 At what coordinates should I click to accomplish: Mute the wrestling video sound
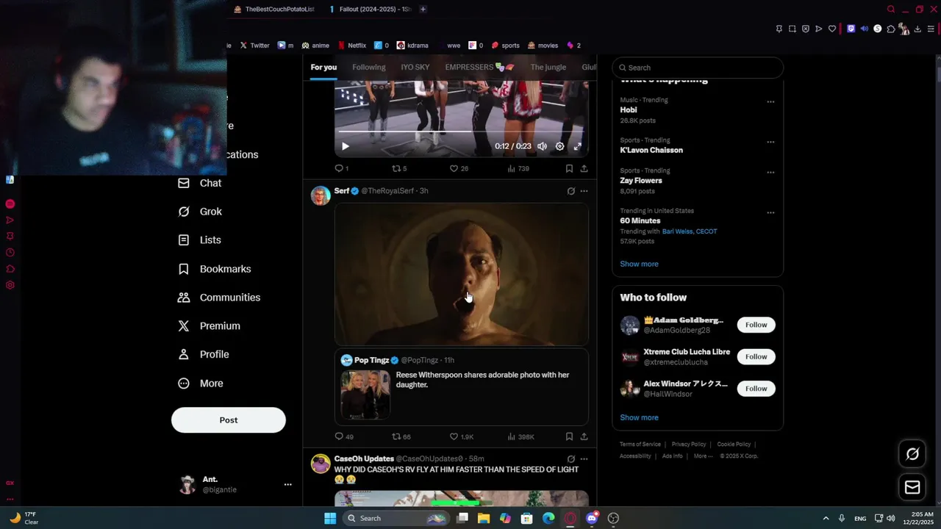[x=542, y=146]
